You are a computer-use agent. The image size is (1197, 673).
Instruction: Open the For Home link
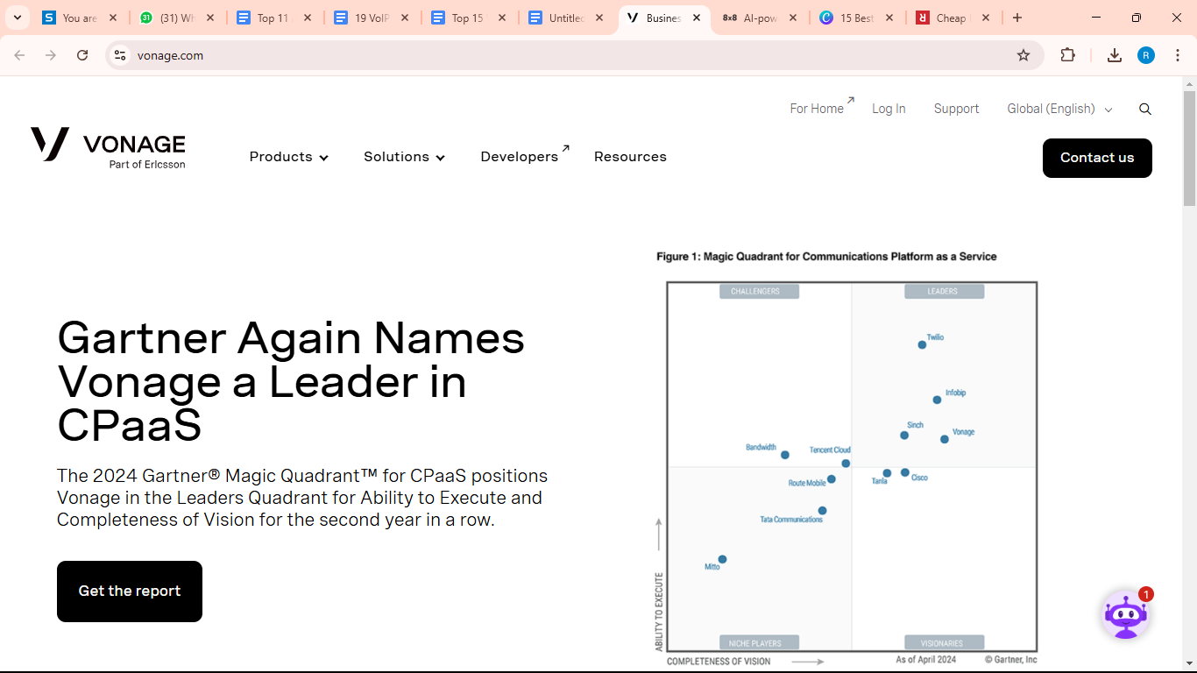(821, 107)
